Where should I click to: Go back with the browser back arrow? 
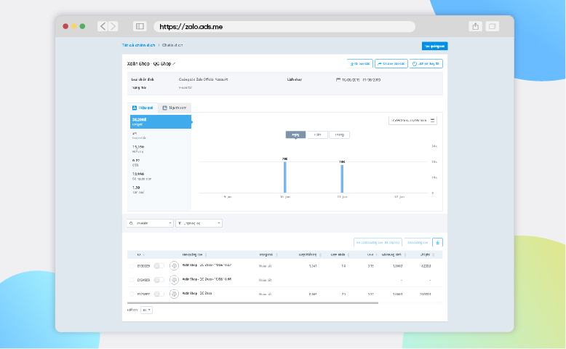103,26
